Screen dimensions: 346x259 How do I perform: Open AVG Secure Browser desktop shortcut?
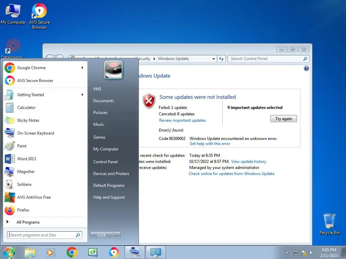[39, 16]
